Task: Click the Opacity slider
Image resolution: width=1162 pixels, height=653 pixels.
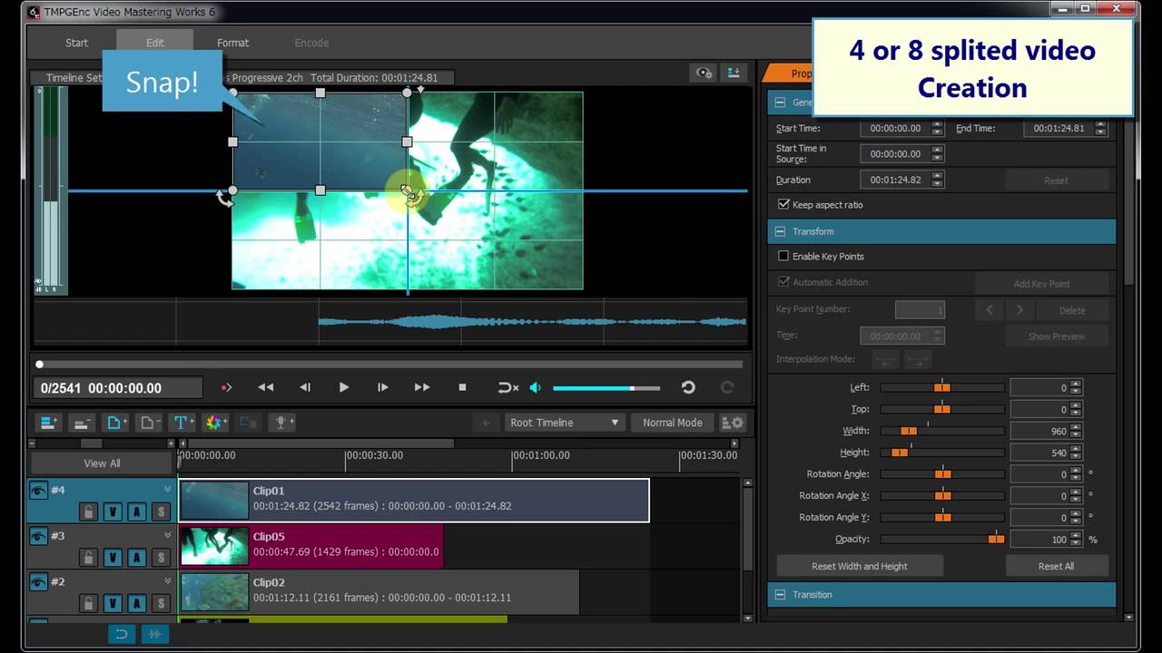Action: pos(942,539)
